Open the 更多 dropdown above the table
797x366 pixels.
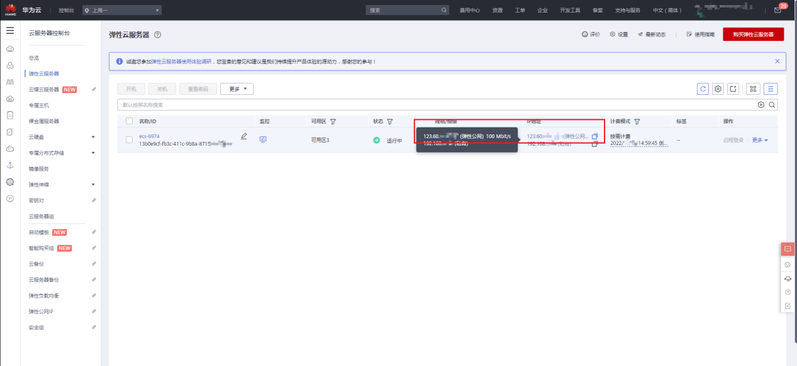[x=237, y=89]
